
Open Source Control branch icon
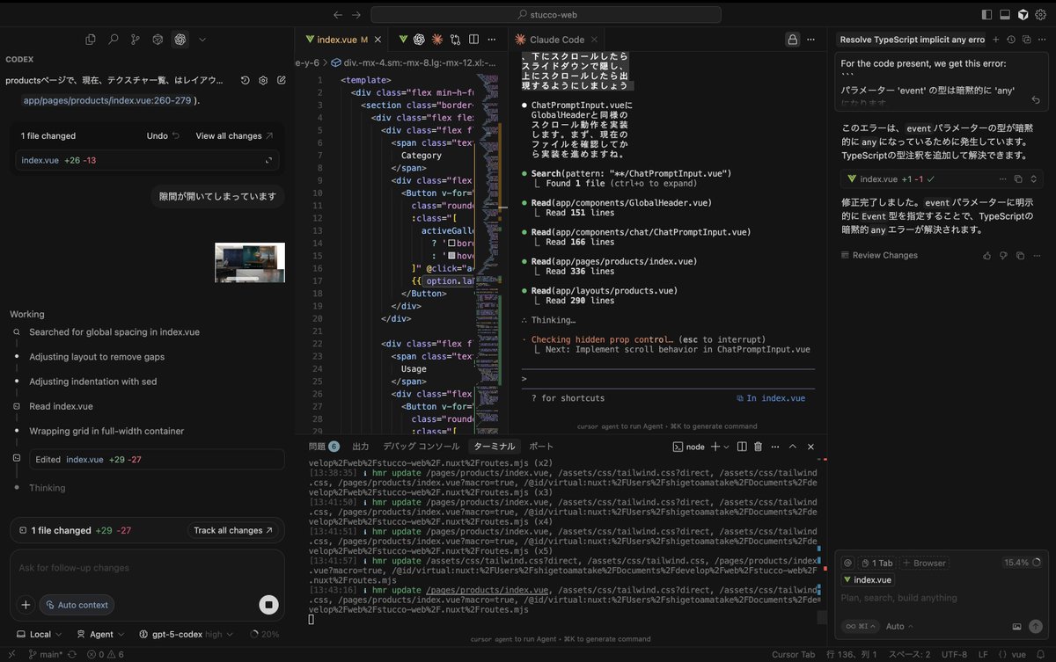[136, 39]
